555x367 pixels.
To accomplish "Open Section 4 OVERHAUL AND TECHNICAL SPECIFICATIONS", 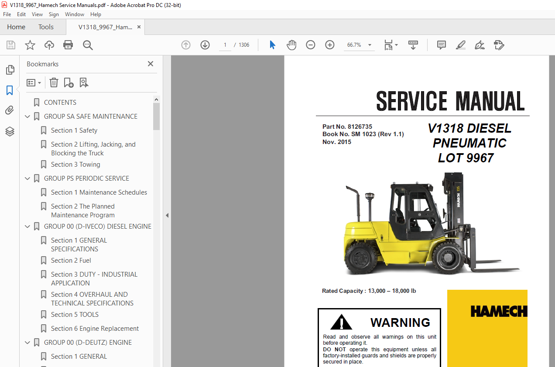I will [92, 299].
